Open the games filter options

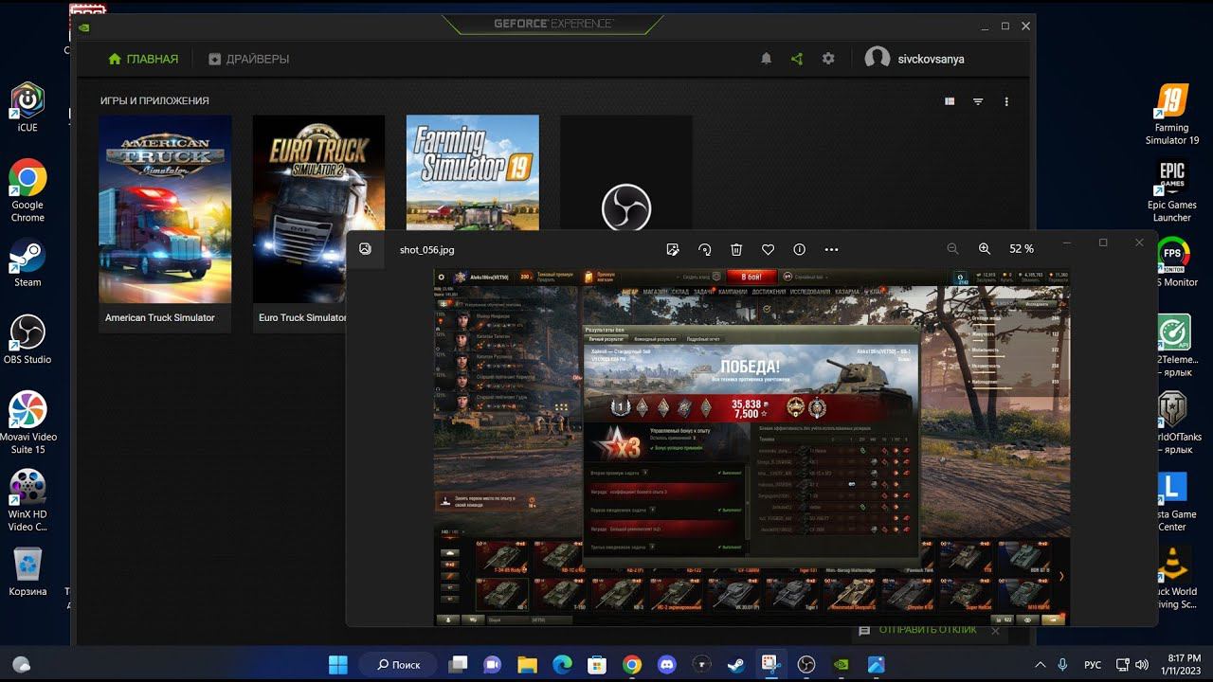click(978, 101)
